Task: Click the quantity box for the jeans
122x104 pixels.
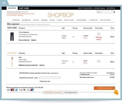Action: pos(99,34)
